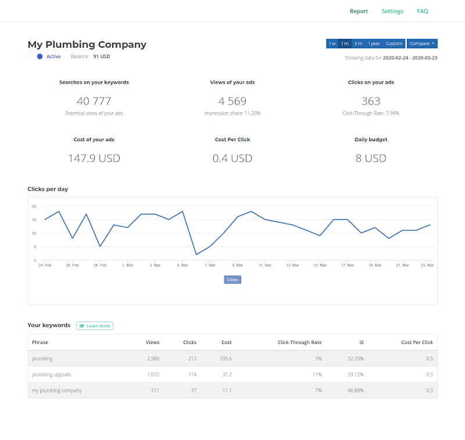Open the FAQ page
Screen dimensions: 465x440
tap(423, 11)
